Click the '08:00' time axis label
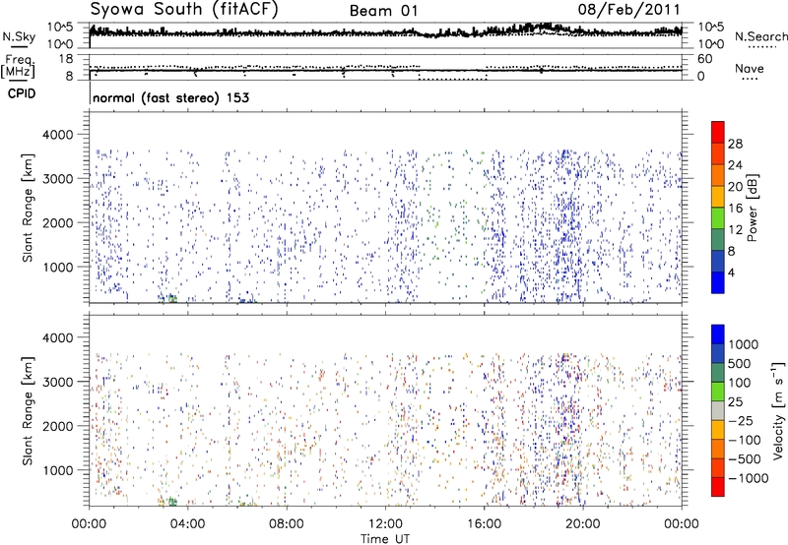Screen dimensions: 788x545 pos(286,524)
